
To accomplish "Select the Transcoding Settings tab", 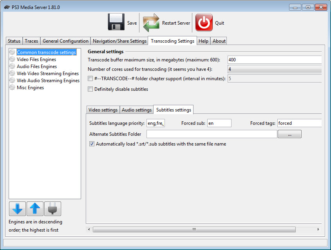I will click(172, 41).
